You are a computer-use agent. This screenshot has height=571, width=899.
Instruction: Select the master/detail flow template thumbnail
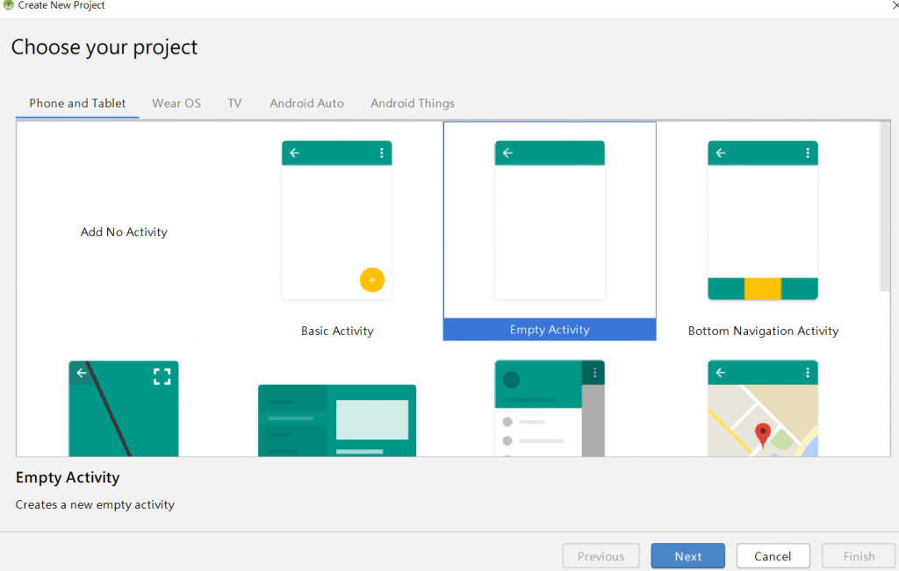pyautogui.click(x=336, y=420)
